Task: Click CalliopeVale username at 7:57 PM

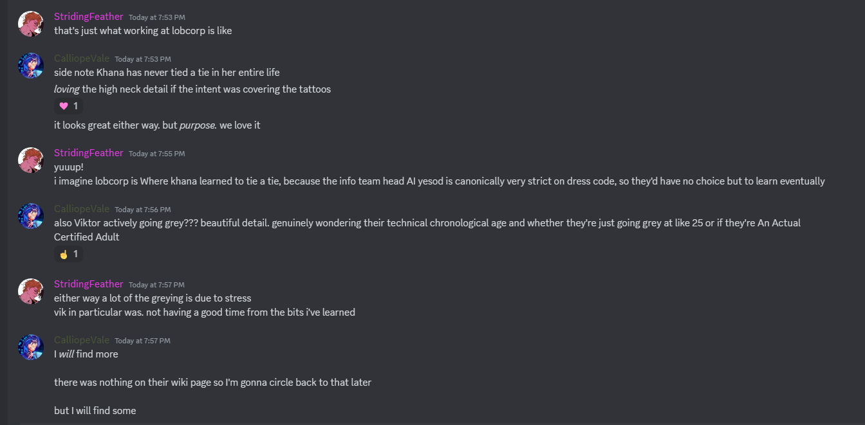Action: click(82, 340)
